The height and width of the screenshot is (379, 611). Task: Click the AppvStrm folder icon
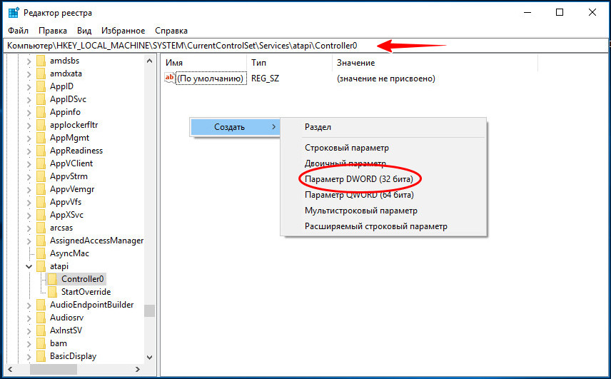41,176
